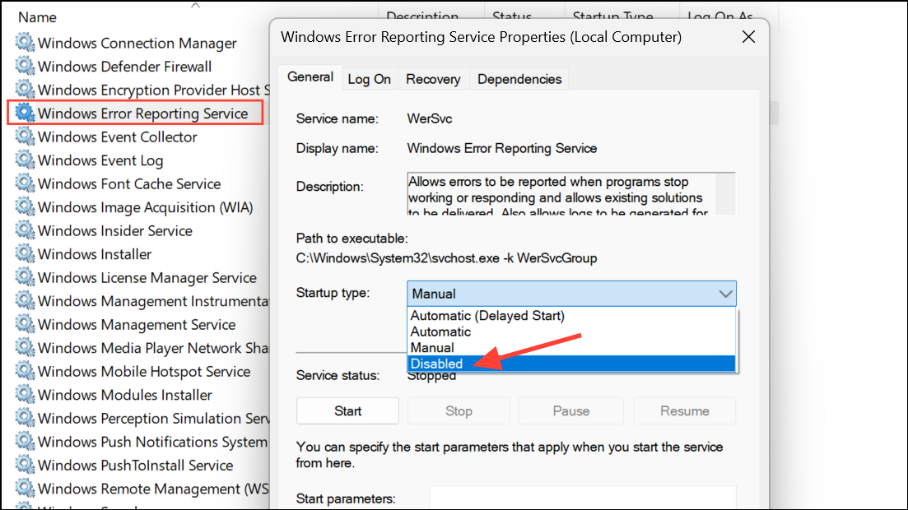Select the Windows Font Cache Service row

129,183
